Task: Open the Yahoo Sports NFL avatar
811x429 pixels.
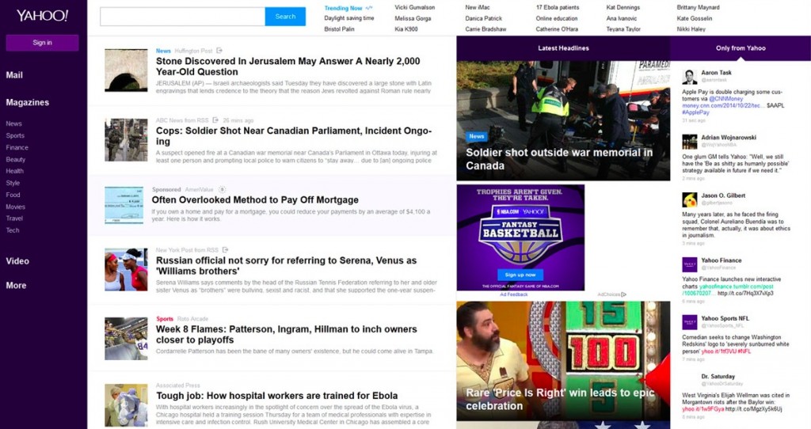Action: pos(690,322)
